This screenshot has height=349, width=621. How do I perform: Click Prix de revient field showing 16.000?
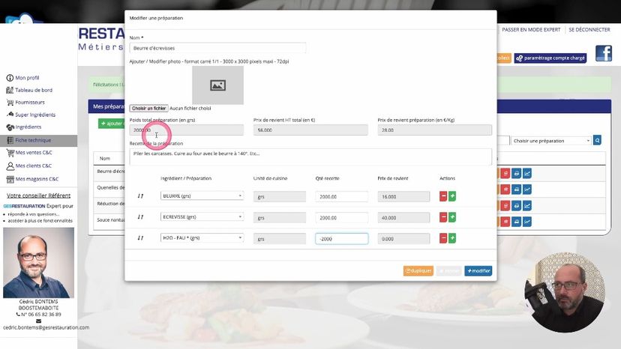coord(403,196)
